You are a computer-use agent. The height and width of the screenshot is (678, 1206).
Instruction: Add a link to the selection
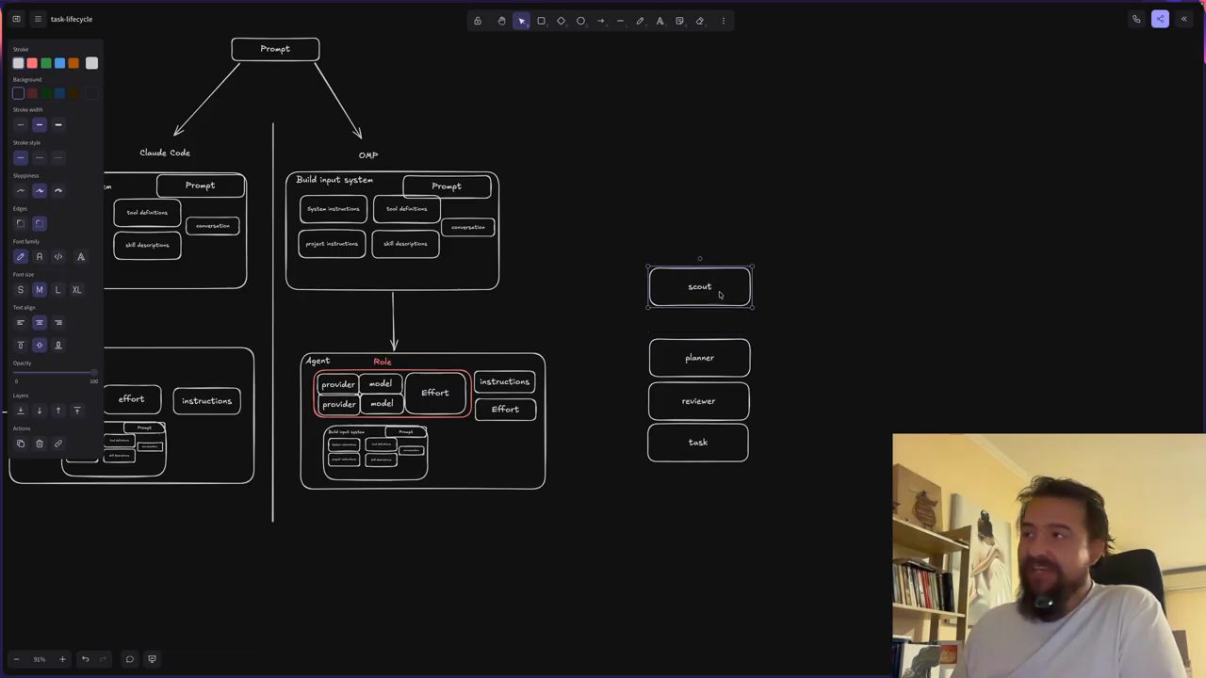pyautogui.click(x=57, y=444)
